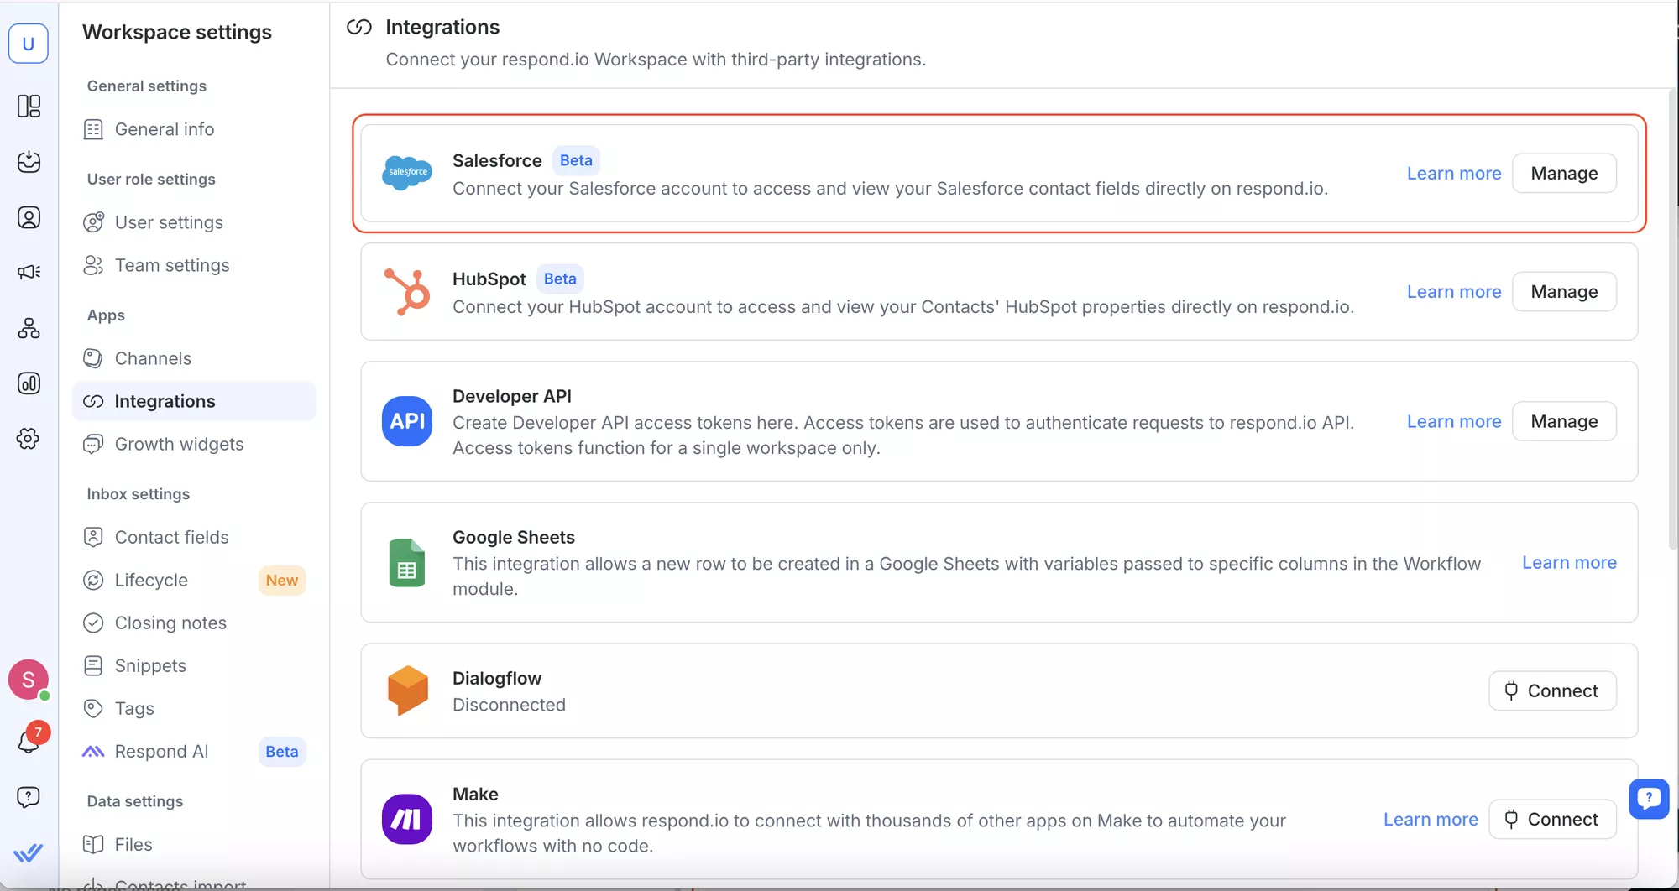This screenshot has width=1679, height=891.
Task: Click the blue chat support widget
Action: [1649, 798]
